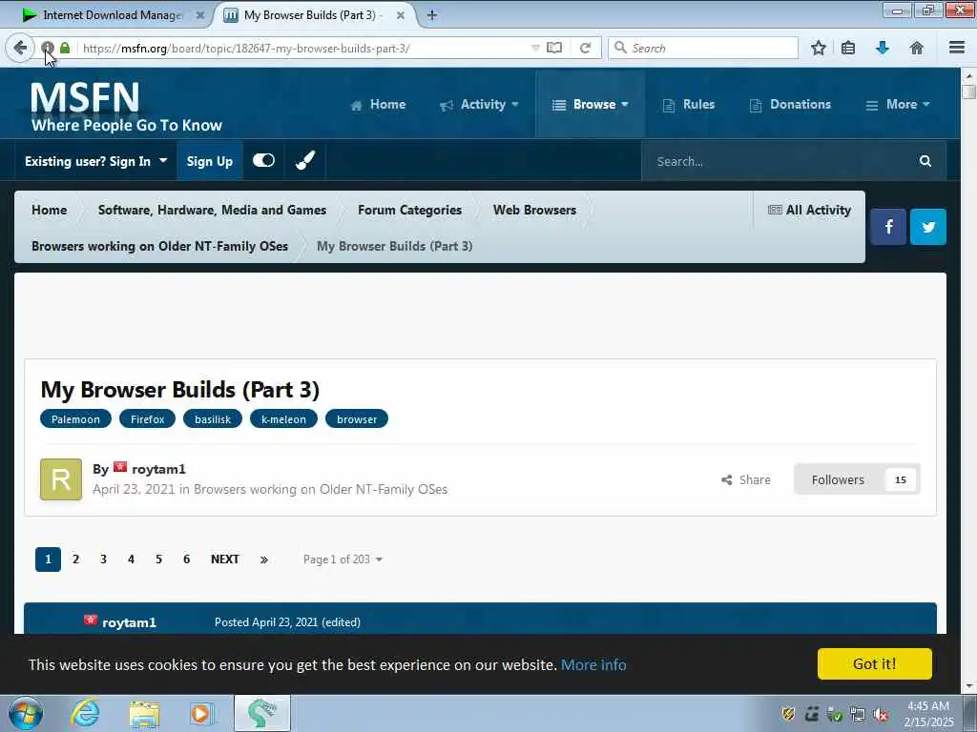Viewport: 977px width, 732px height.
Task: Go to page 6
Action: (186, 559)
